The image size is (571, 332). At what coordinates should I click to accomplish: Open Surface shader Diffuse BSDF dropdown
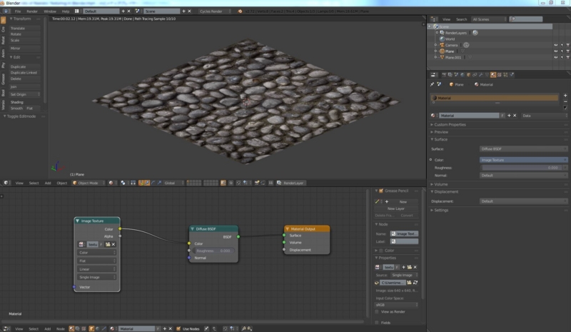(x=523, y=149)
